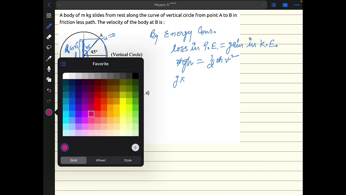Close the Physics 11 tab
This screenshot has height=195, width=346.
pos(60,5)
